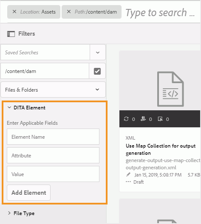Focus the Attribute input field
The image size is (201, 224).
click(53, 155)
